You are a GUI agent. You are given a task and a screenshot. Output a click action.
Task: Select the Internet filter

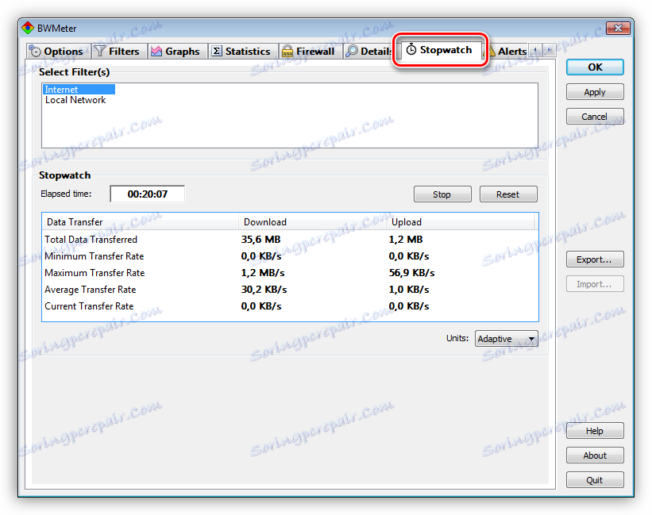pyautogui.click(x=79, y=90)
